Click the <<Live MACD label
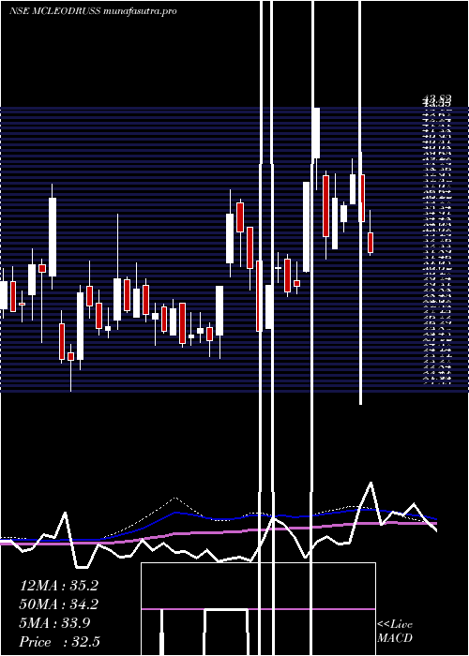The height and width of the screenshot is (656, 469). point(395,631)
